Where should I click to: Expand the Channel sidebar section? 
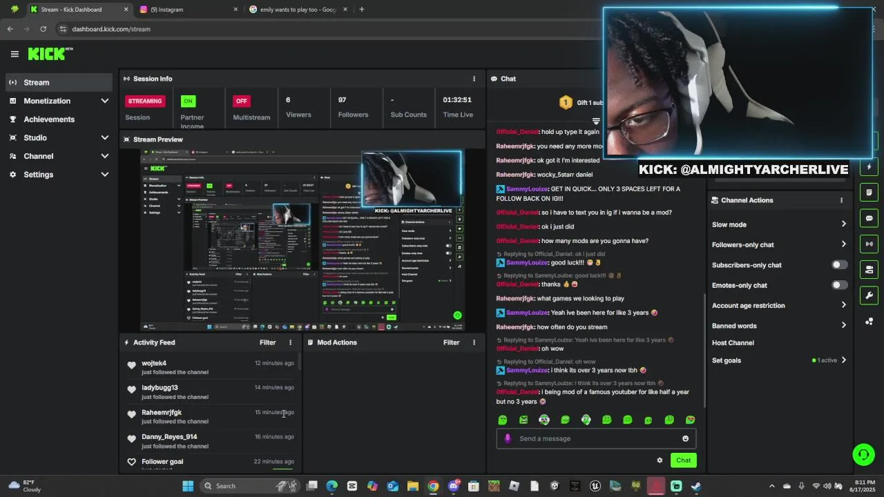[x=58, y=156]
